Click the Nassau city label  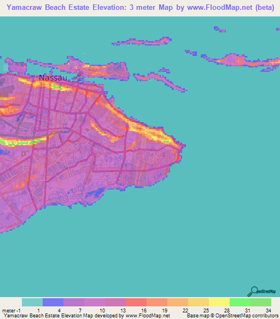[53, 78]
